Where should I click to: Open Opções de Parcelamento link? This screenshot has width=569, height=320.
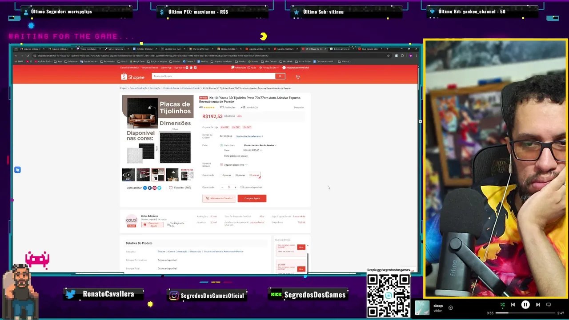coord(249,136)
